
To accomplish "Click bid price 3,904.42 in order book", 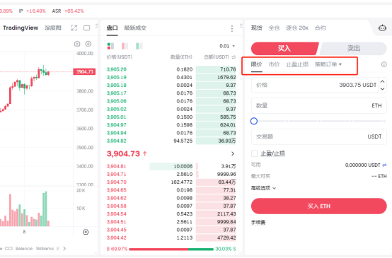I will pos(117,238).
